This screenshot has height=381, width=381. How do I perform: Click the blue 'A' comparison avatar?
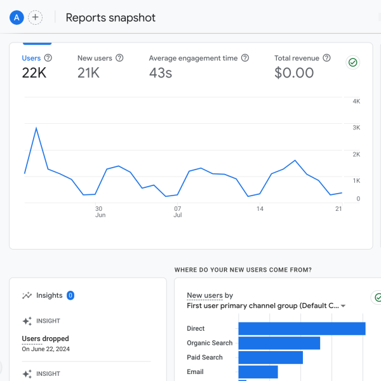[x=17, y=18]
